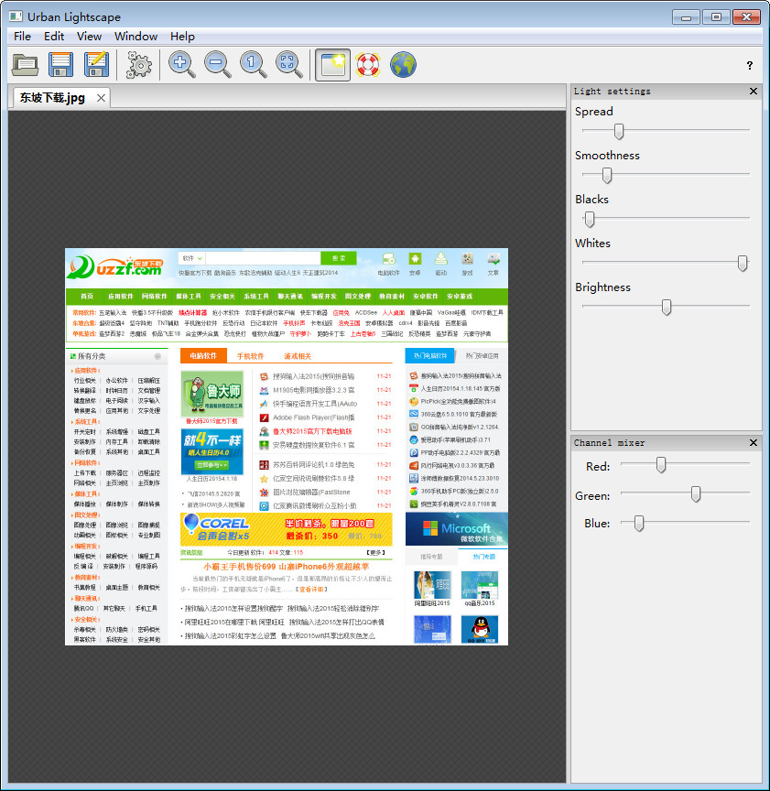Close the Channel mixer panel
770x791 pixels.
coord(754,442)
